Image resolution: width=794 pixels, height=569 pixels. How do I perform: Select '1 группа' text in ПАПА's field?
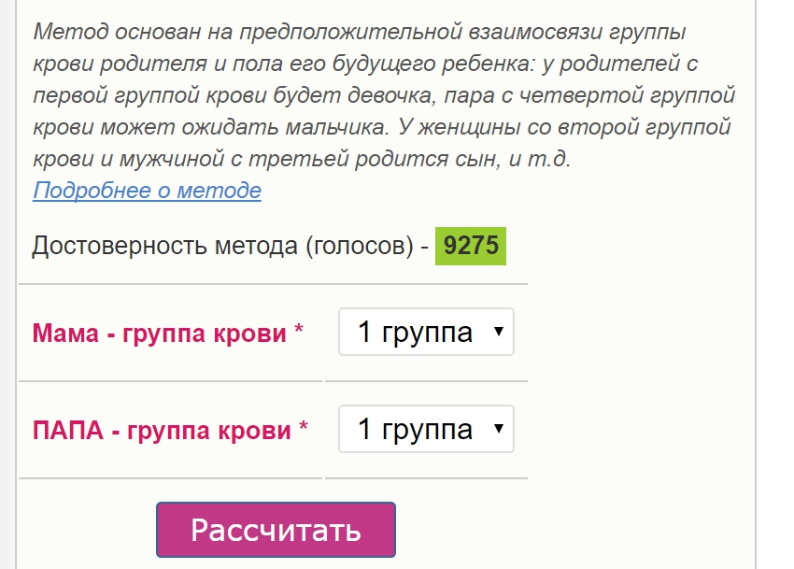click(416, 430)
